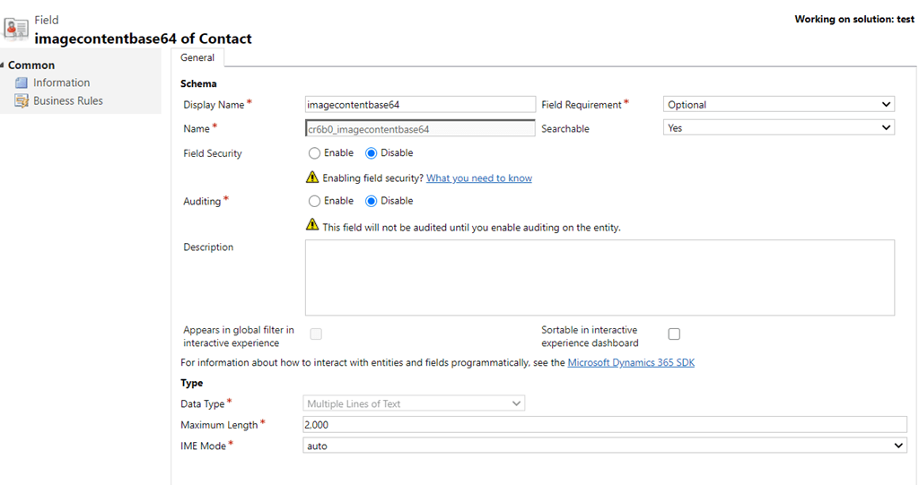Viewport: 919px width, 485px height.
Task: Select Enable for Field Security
Action: pyautogui.click(x=315, y=153)
